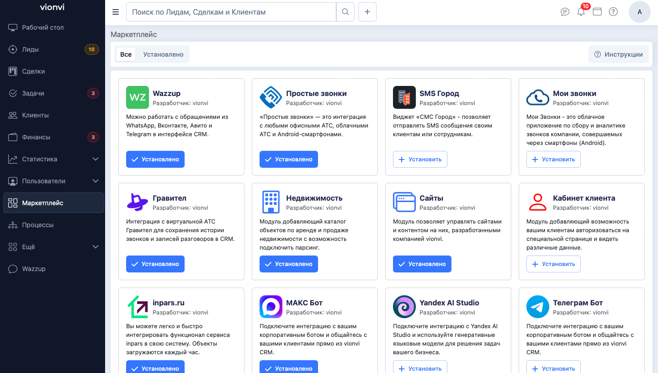Click the plus add button in header
This screenshot has height=373, width=658.
coord(367,12)
